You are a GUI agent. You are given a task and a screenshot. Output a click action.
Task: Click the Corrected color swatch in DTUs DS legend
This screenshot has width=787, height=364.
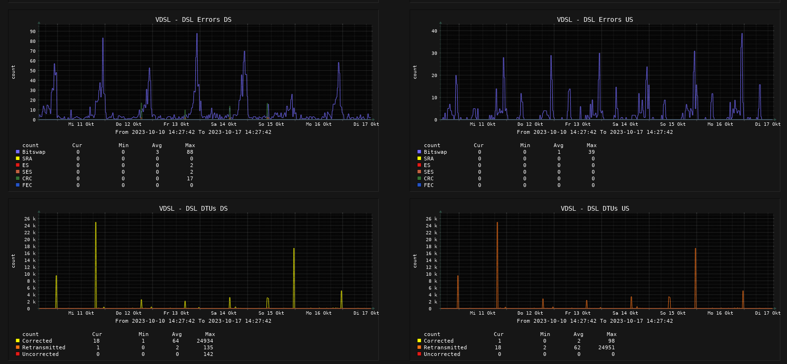(18, 341)
